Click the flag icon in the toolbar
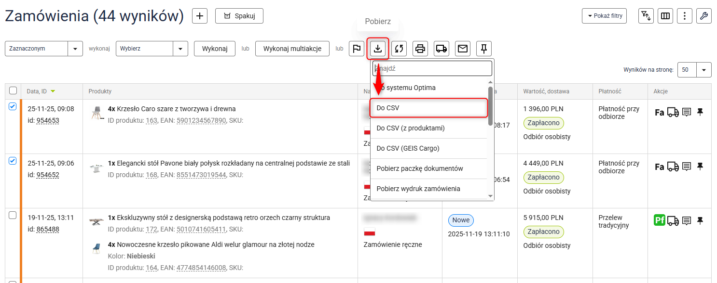 357,49
